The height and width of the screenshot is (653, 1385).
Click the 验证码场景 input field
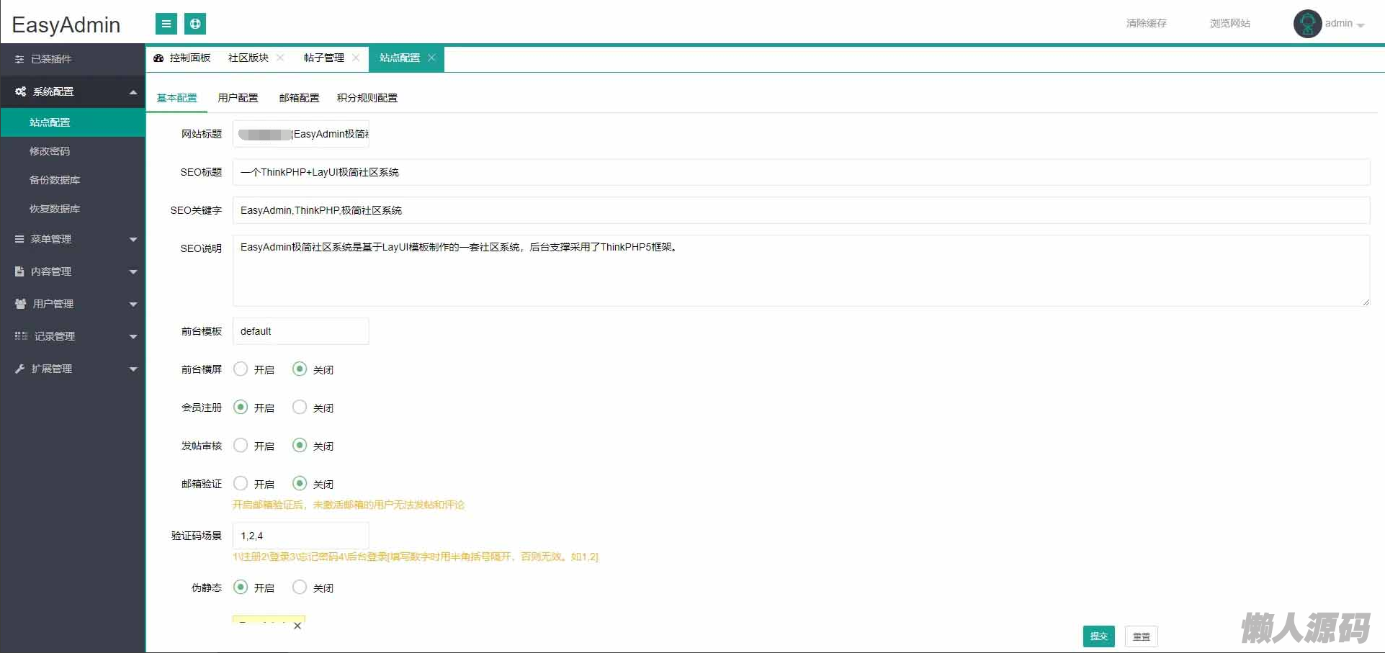coord(300,536)
